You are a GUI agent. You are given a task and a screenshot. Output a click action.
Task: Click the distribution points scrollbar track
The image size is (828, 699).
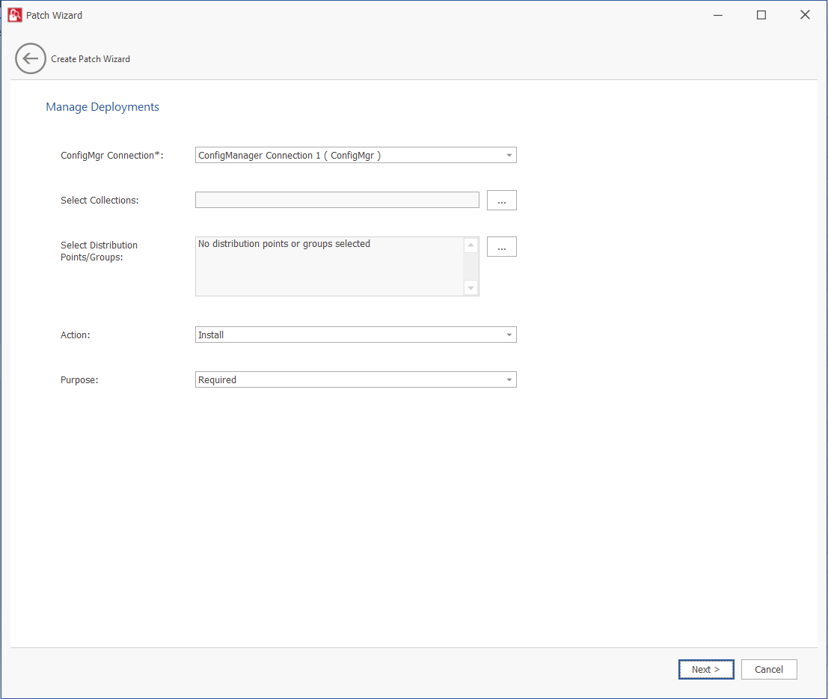[x=470, y=266]
